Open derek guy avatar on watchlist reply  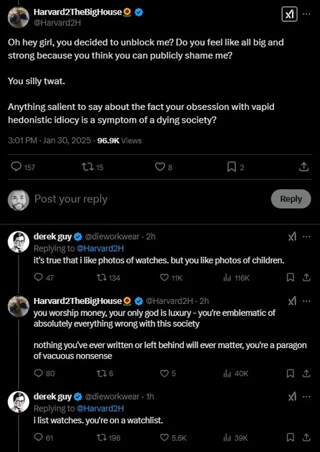[x=19, y=402]
